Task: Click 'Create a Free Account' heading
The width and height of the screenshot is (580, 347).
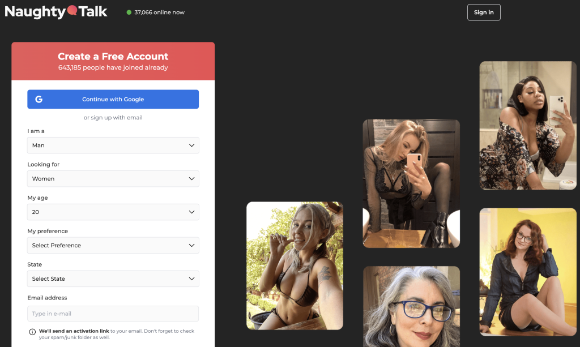Action: (113, 56)
